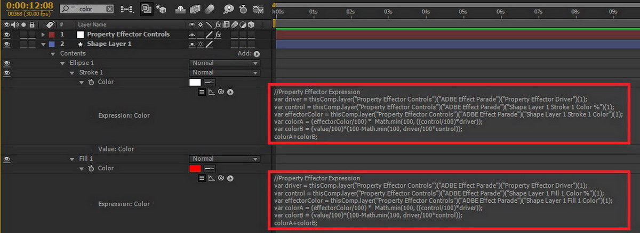Collapse the Fill 1 group

coord(73,159)
